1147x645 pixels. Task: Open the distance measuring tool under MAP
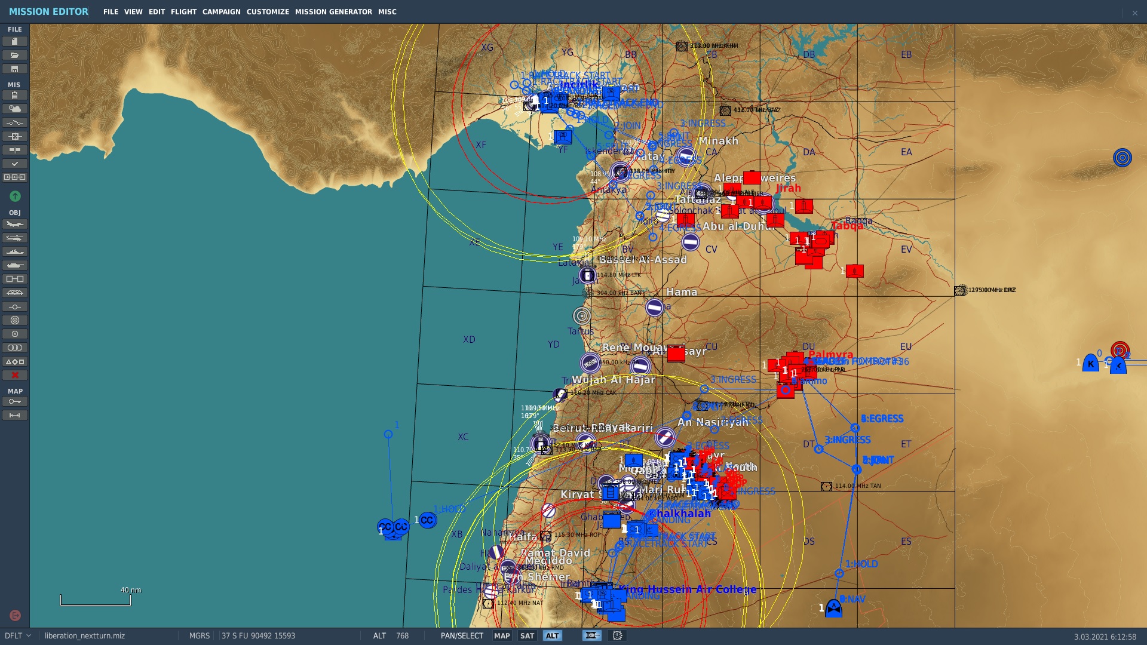pos(15,414)
